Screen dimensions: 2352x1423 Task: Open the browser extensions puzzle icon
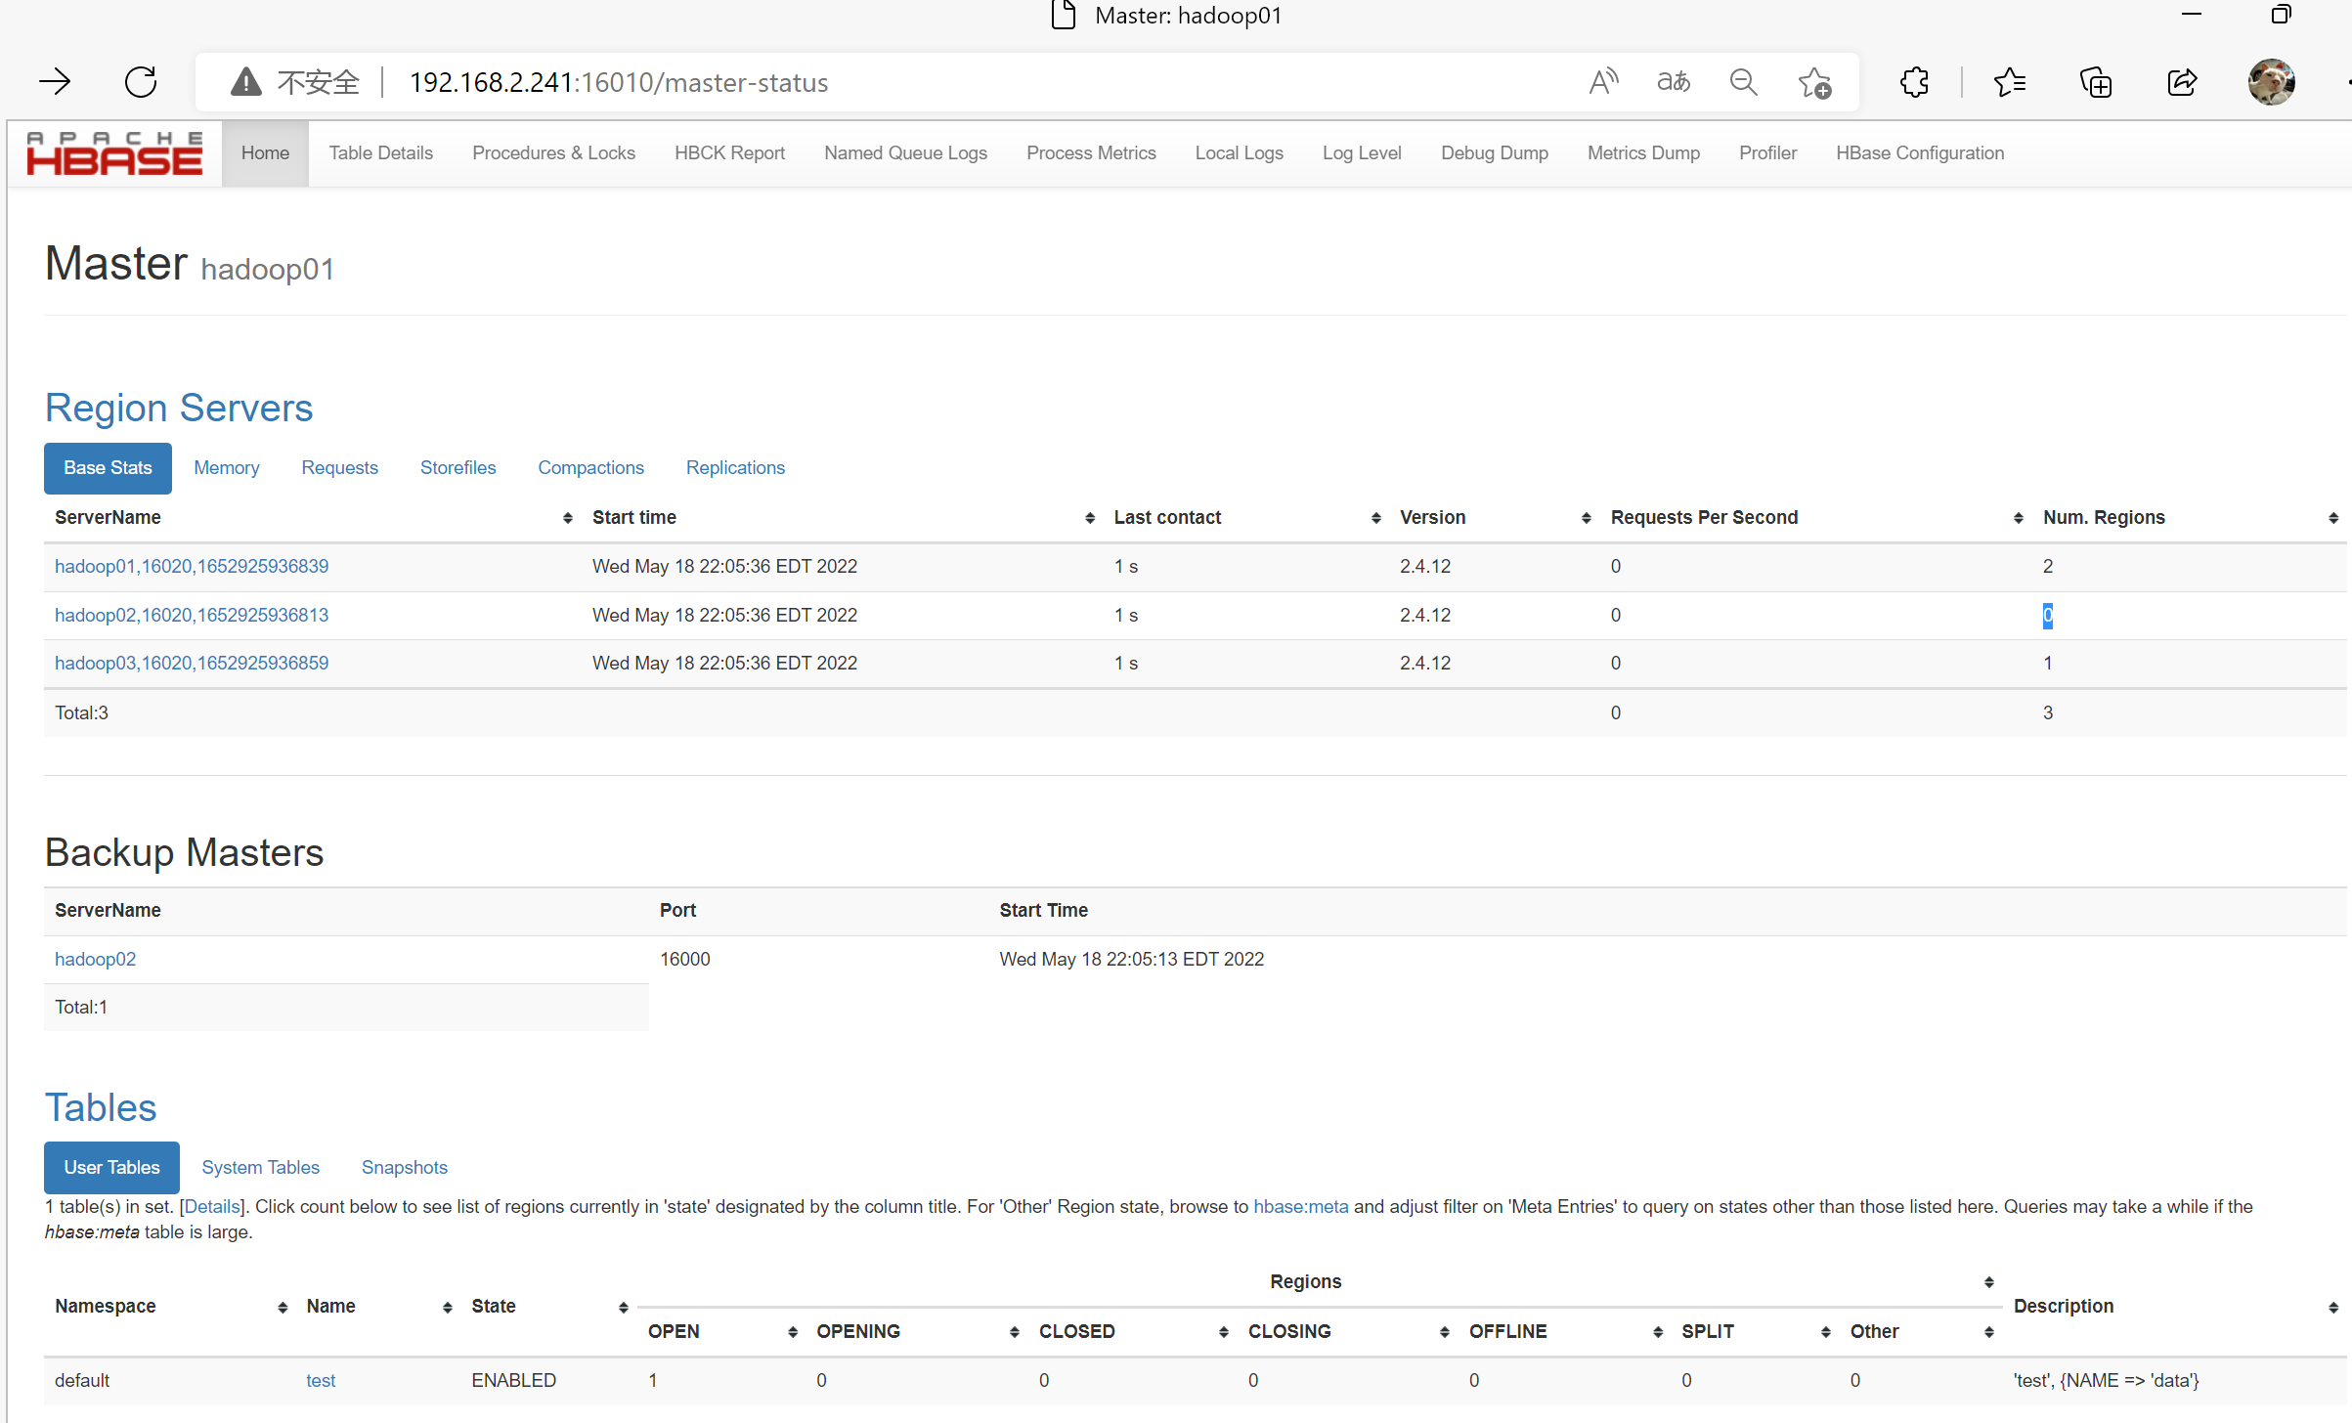click(x=1914, y=82)
